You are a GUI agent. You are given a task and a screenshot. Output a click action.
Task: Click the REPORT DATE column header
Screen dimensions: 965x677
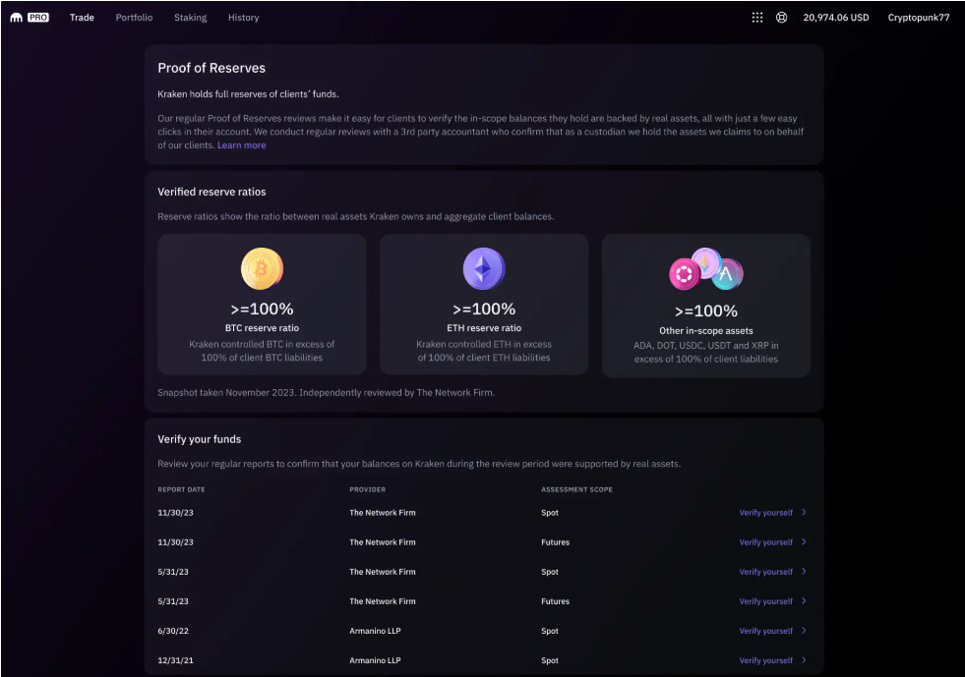[x=182, y=489]
